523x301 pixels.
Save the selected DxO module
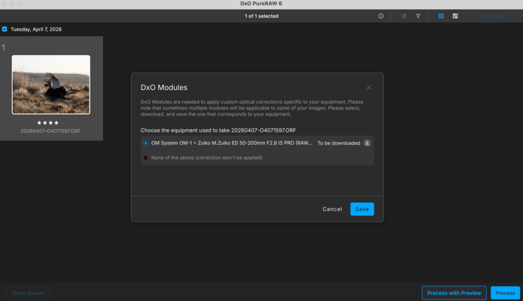pos(362,209)
